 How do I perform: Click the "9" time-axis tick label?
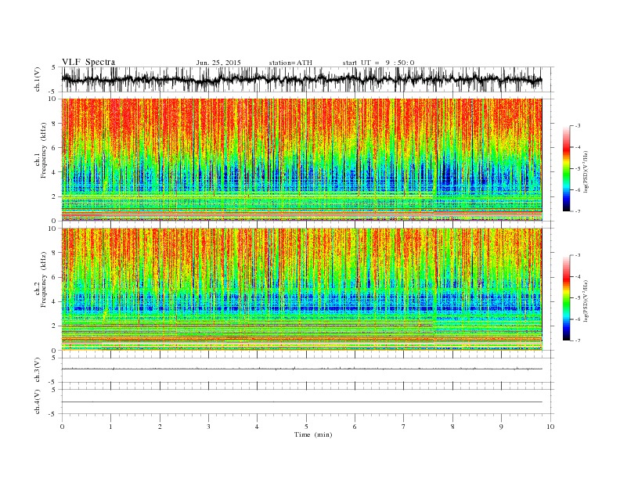tap(501, 427)
